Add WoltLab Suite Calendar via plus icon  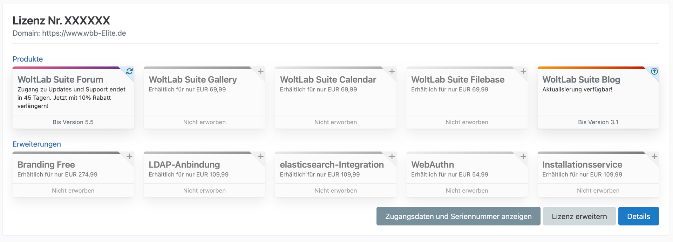tap(392, 71)
